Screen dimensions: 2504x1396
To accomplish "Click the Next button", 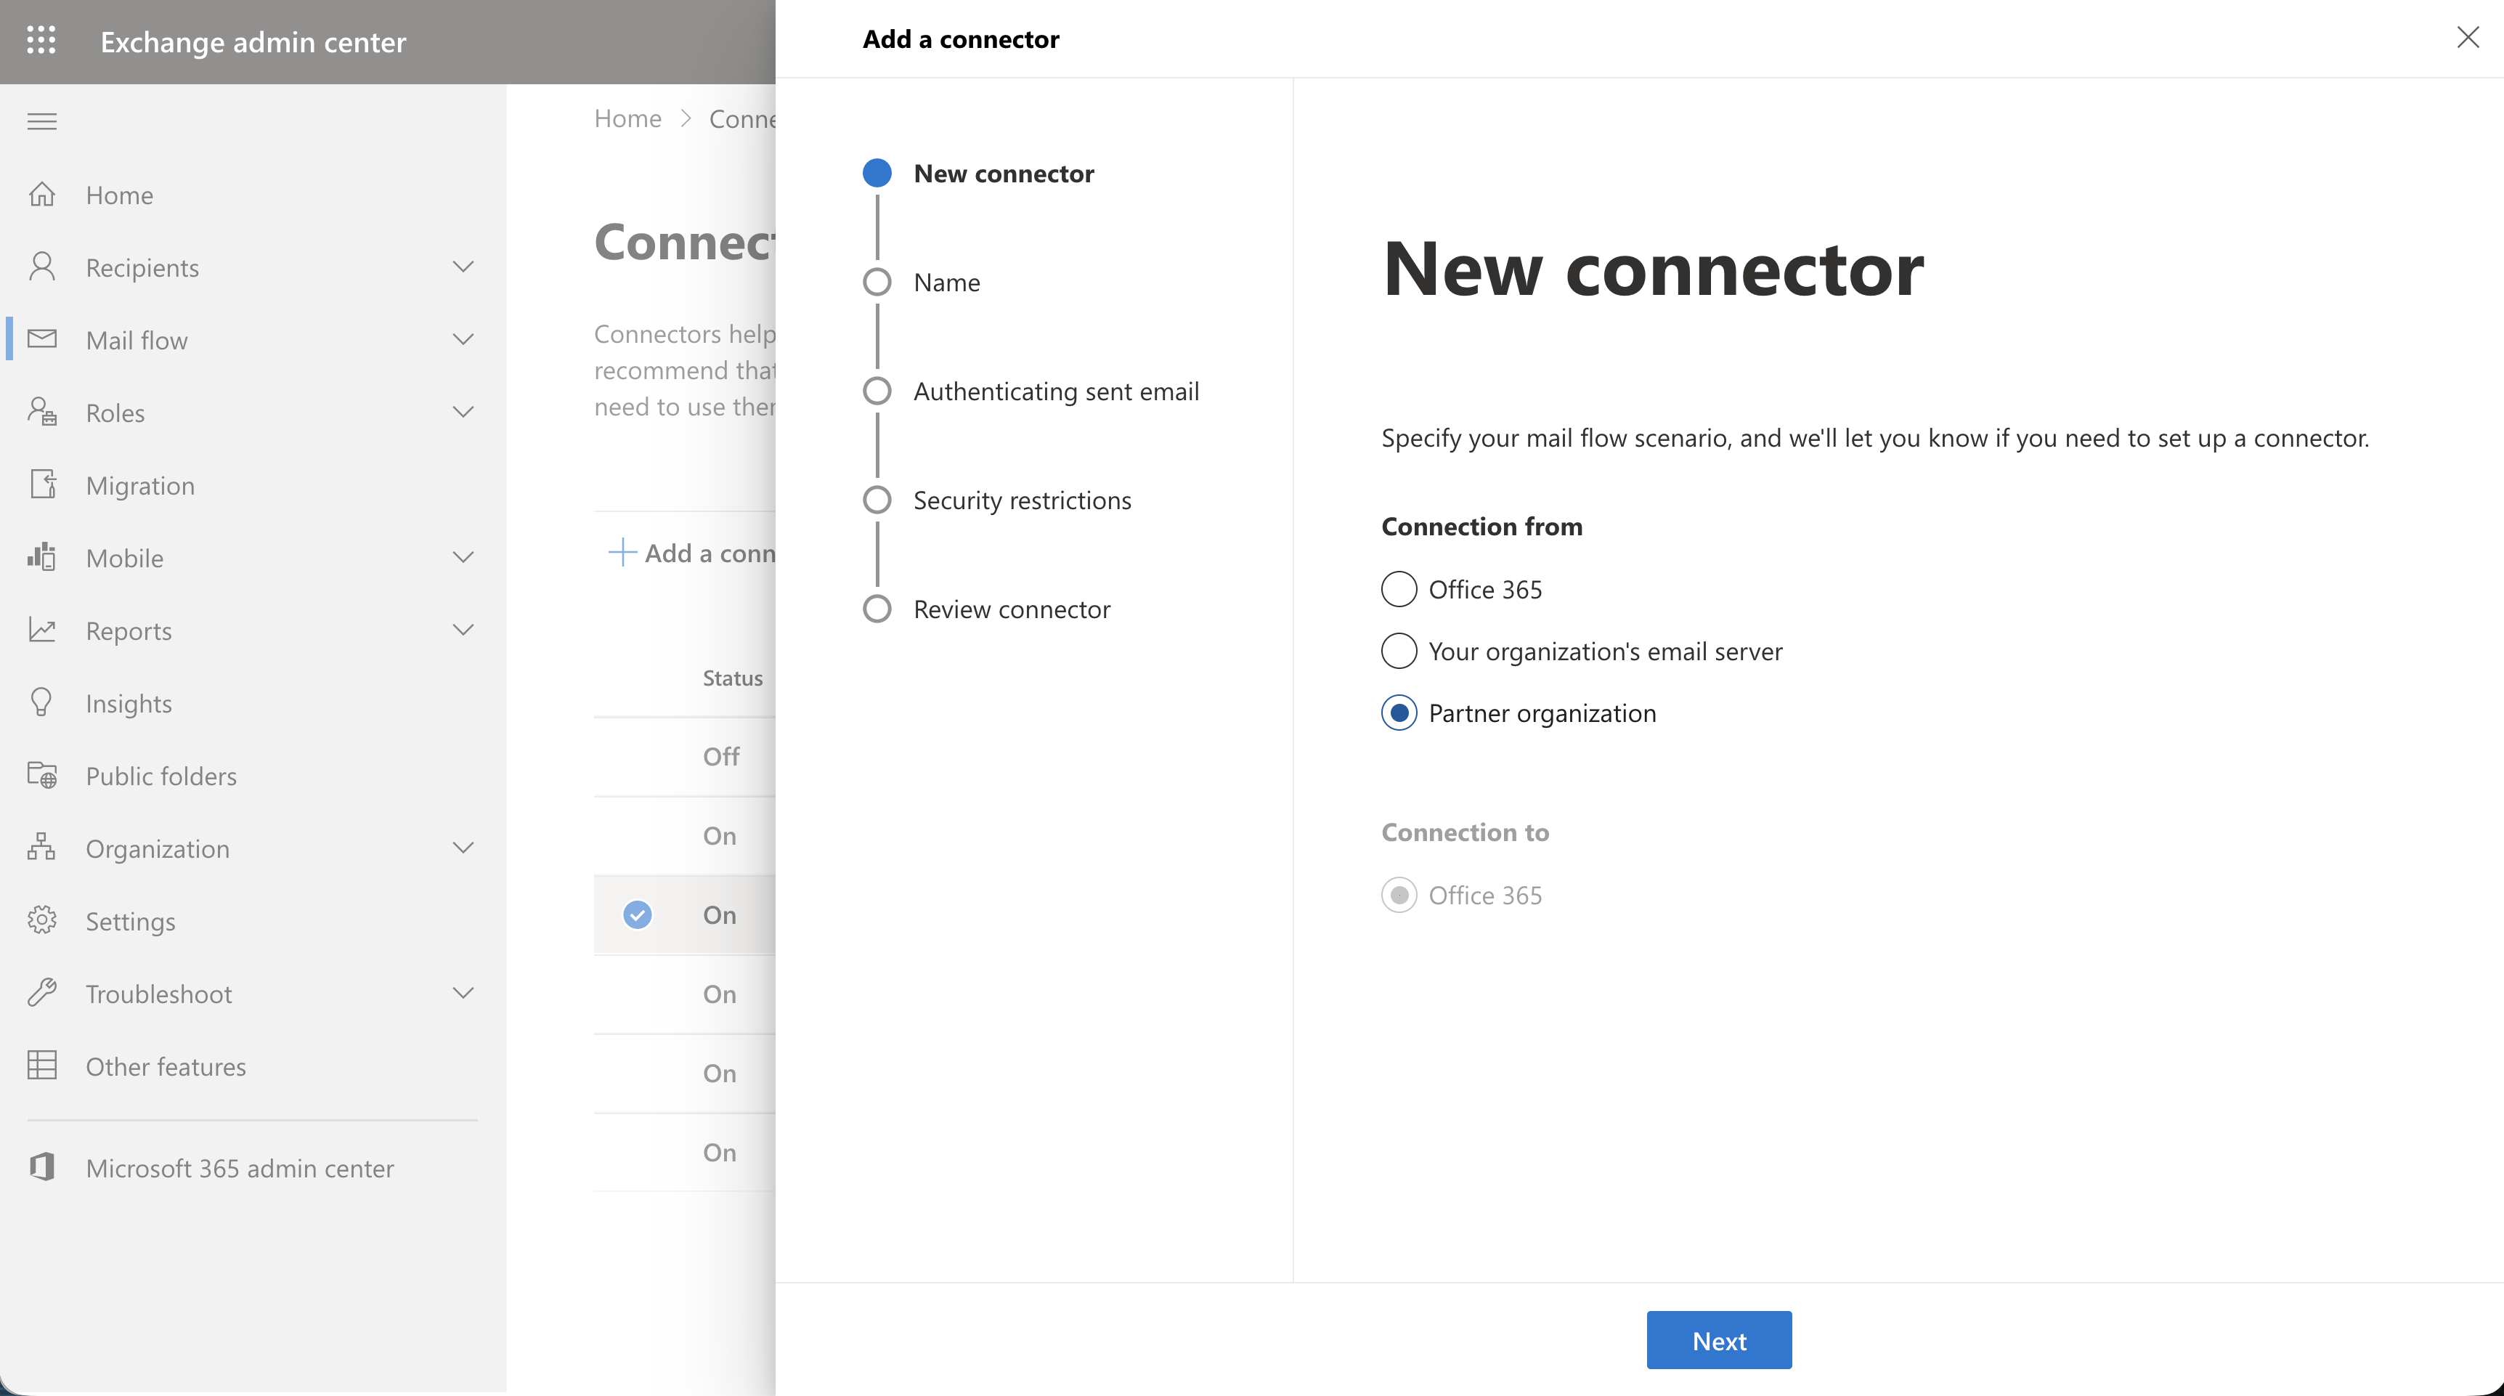I will [1718, 1341].
